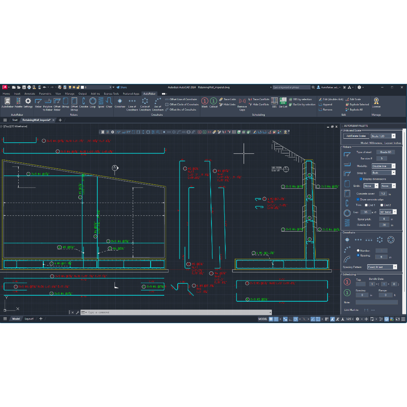Click the keyword search box
The image size is (407, 407).
pos(291,87)
